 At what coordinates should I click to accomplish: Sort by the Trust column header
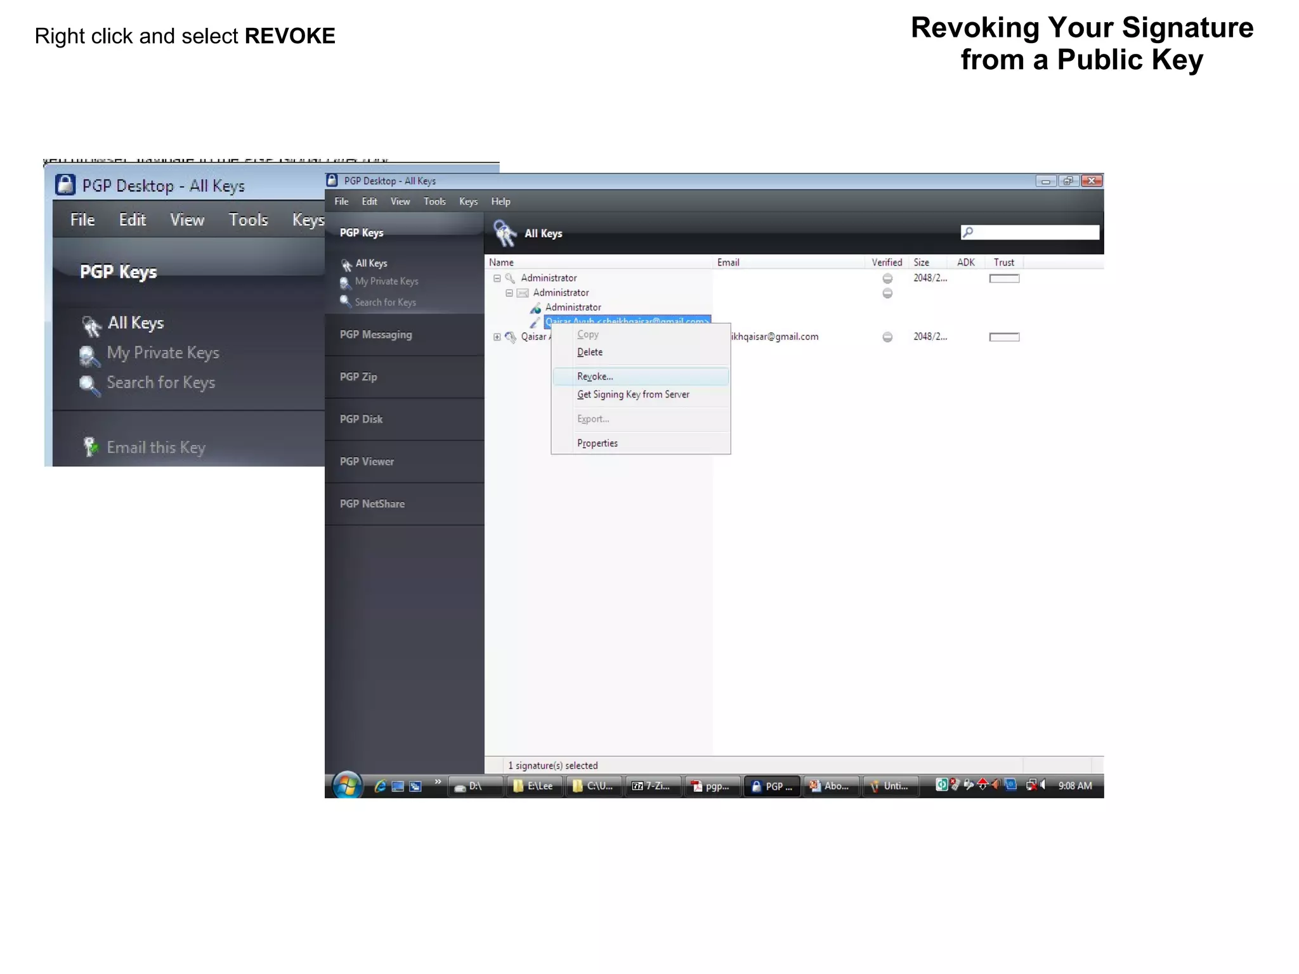(1003, 263)
